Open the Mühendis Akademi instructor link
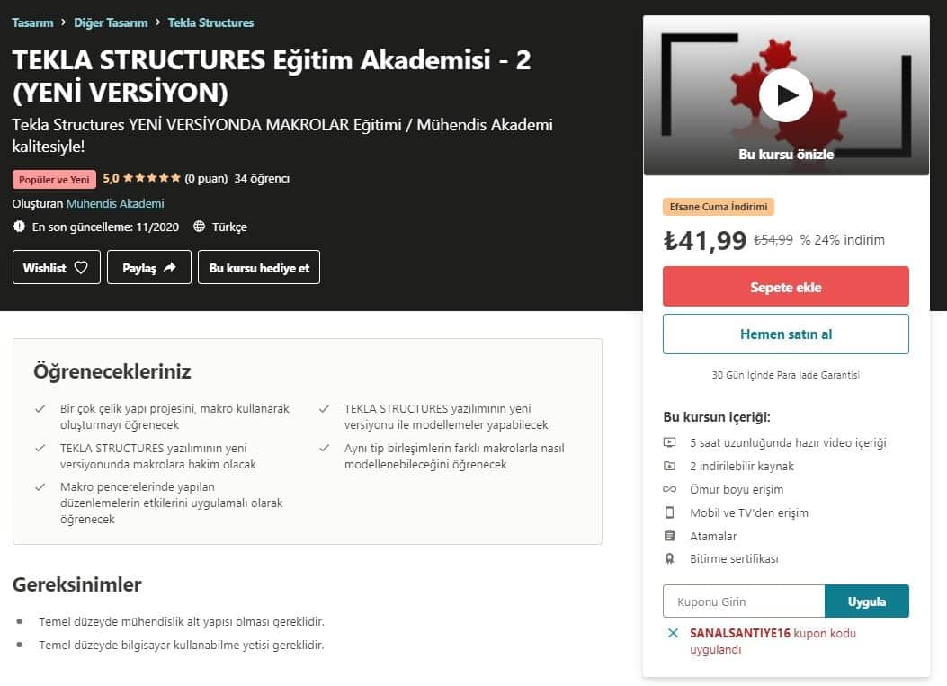This screenshot has width=947, height=686. click(115, 203)
